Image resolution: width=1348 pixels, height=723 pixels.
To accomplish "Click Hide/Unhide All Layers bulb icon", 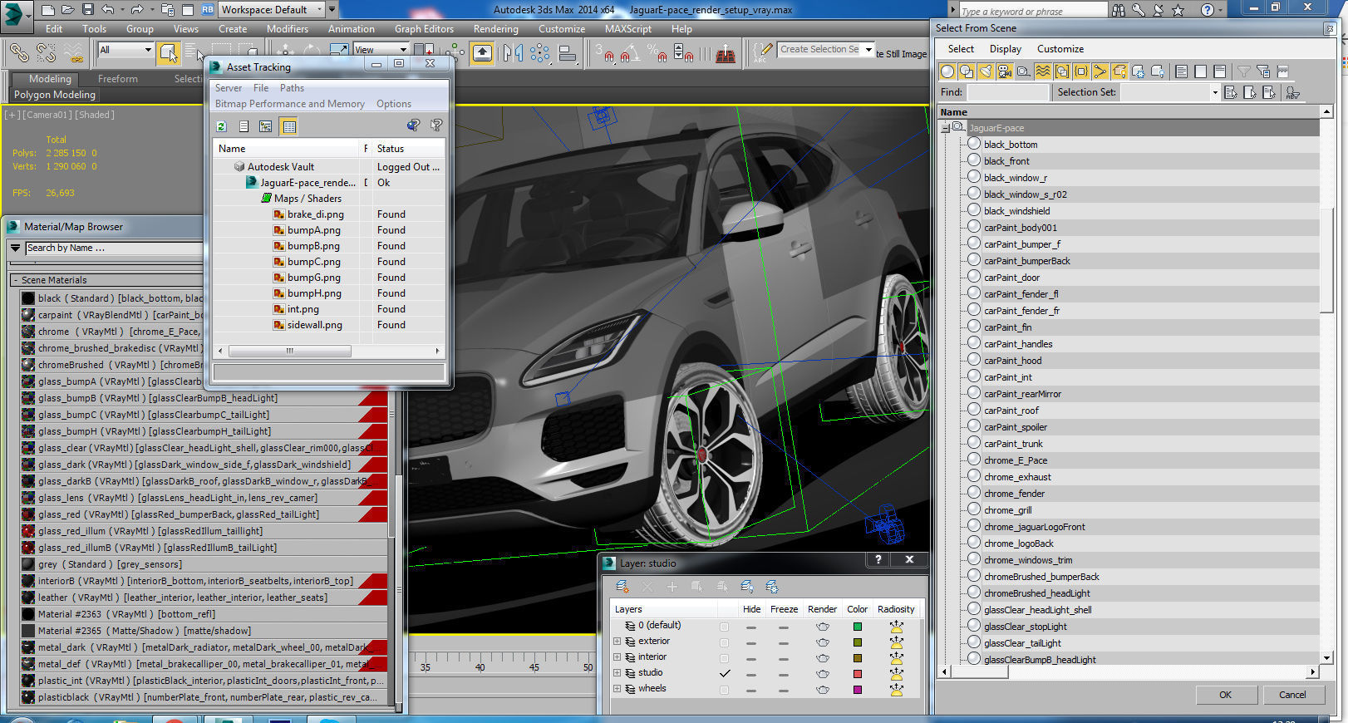I will (747, 587).
